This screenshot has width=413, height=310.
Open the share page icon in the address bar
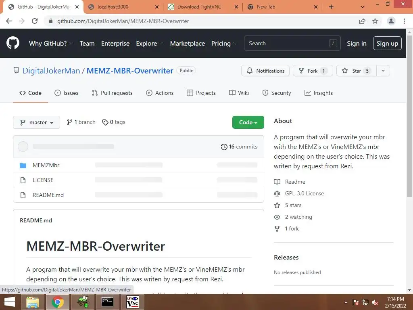(x=362, y=21)
